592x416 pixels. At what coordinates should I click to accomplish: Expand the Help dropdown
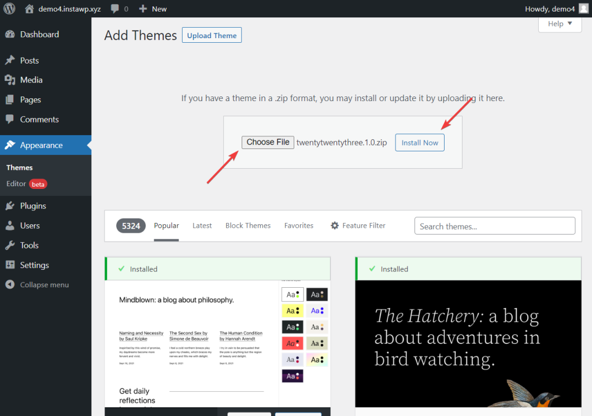[560, 24]
